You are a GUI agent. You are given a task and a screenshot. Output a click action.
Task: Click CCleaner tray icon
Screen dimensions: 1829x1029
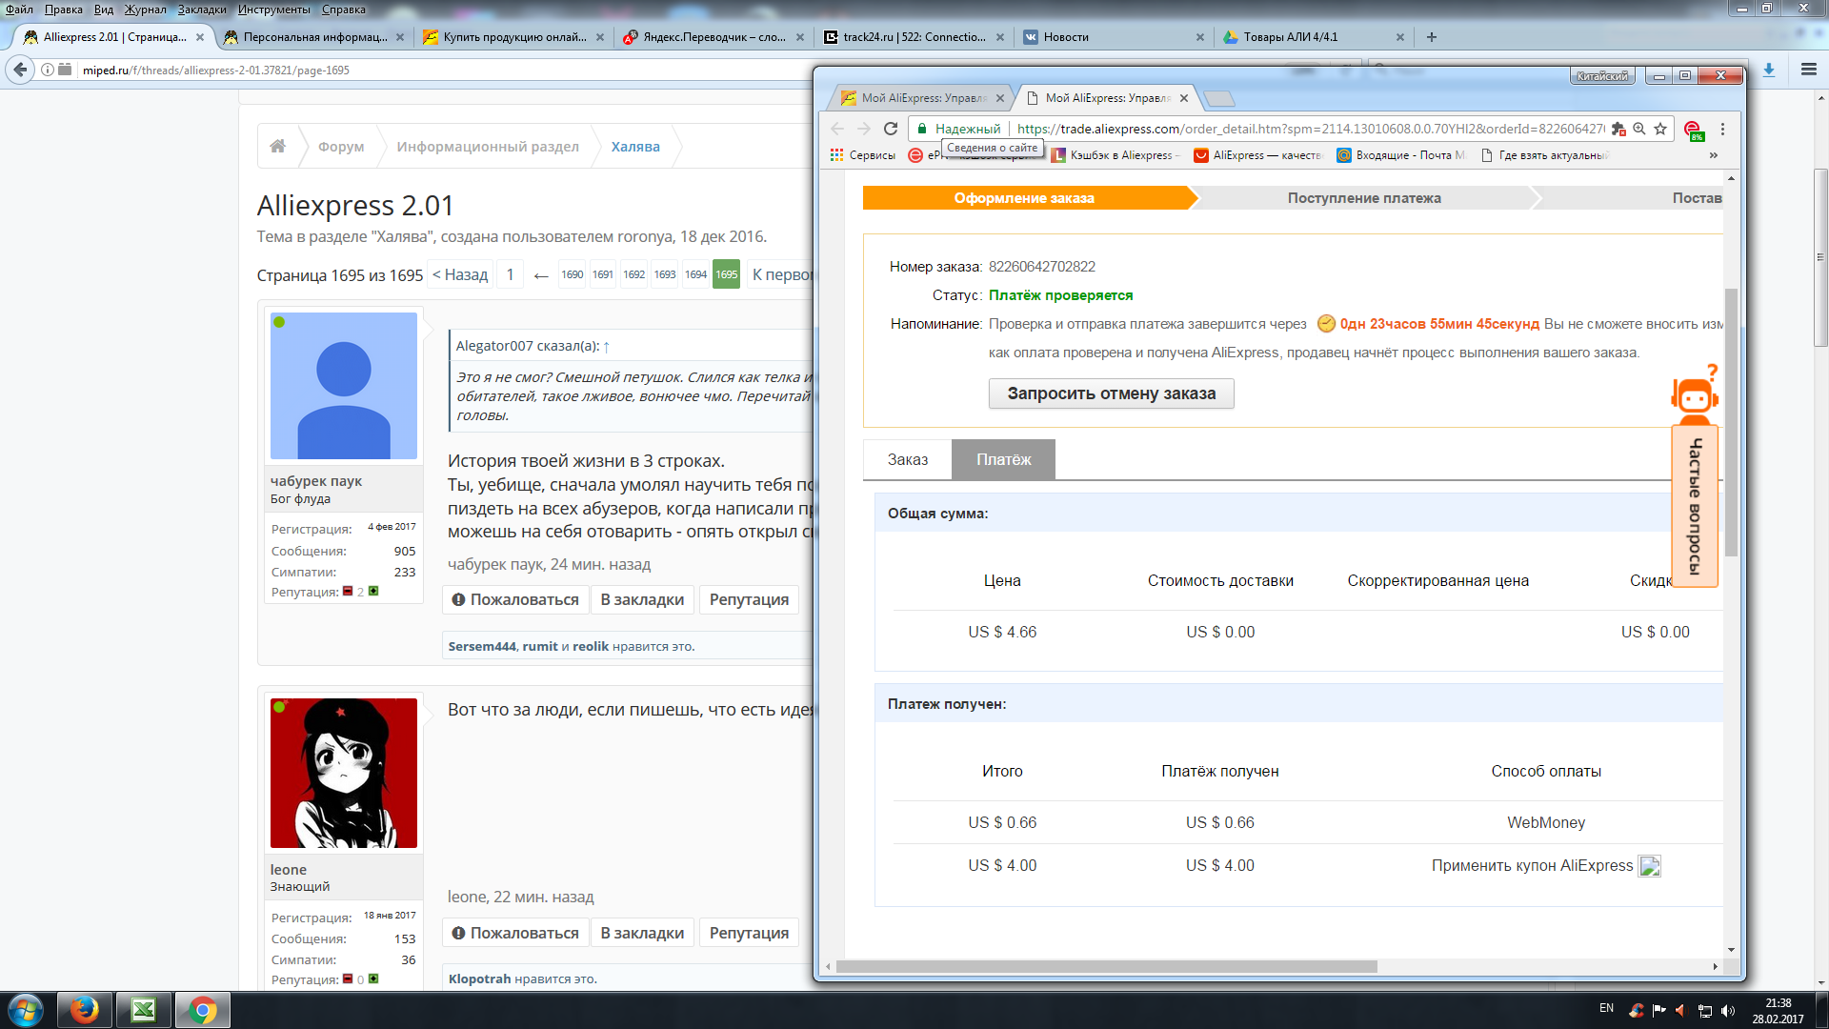pyautogui.click(x=1636, y=1010)
